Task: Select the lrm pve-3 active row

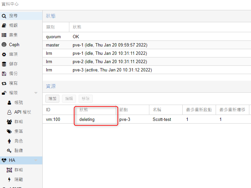Action: pos(147,70)
